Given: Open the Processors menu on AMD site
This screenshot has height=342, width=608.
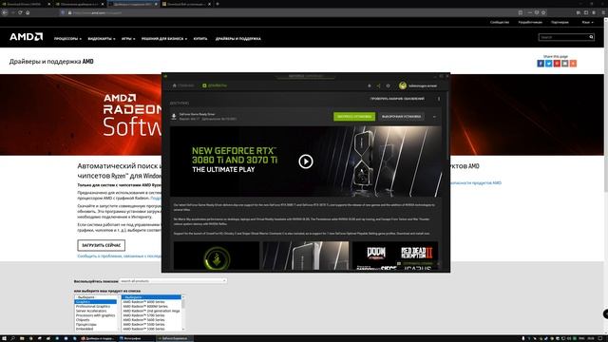Looking at the screenshot, I should (x=67, y=39).
